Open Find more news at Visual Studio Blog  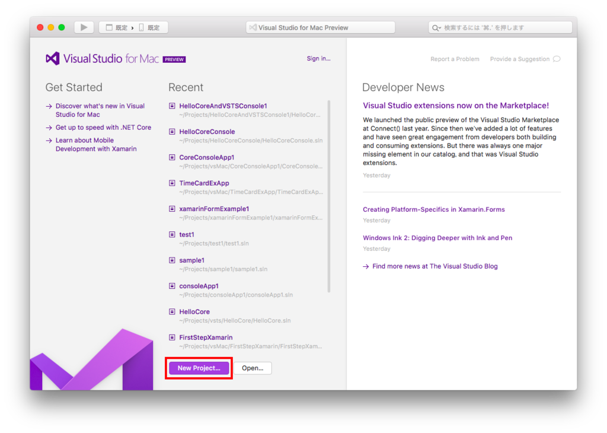(x=435, y=266)
